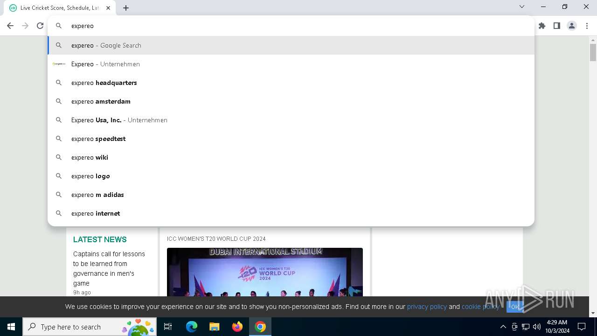Open Task View on the taskbar

tap(168, 327)
